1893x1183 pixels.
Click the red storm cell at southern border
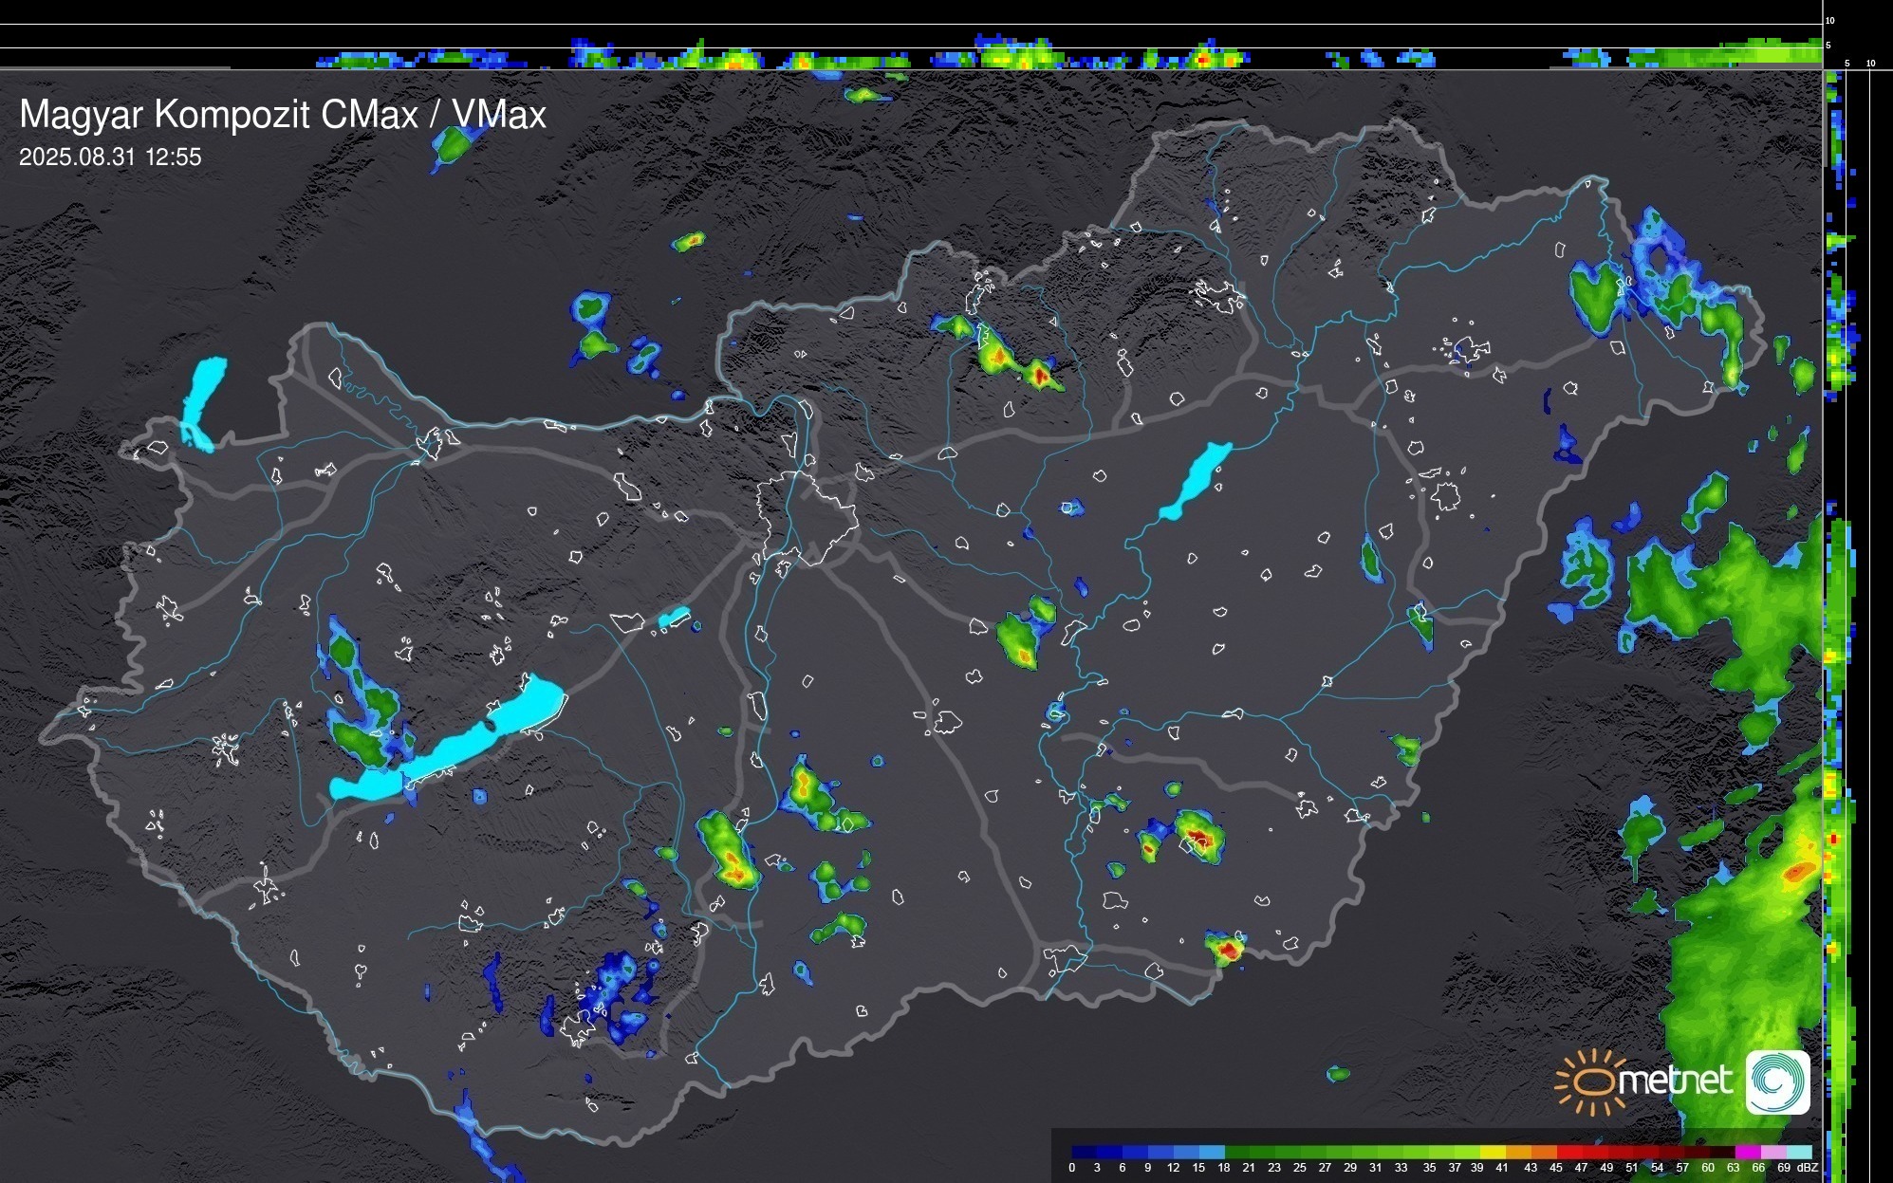click(1227, 948)
